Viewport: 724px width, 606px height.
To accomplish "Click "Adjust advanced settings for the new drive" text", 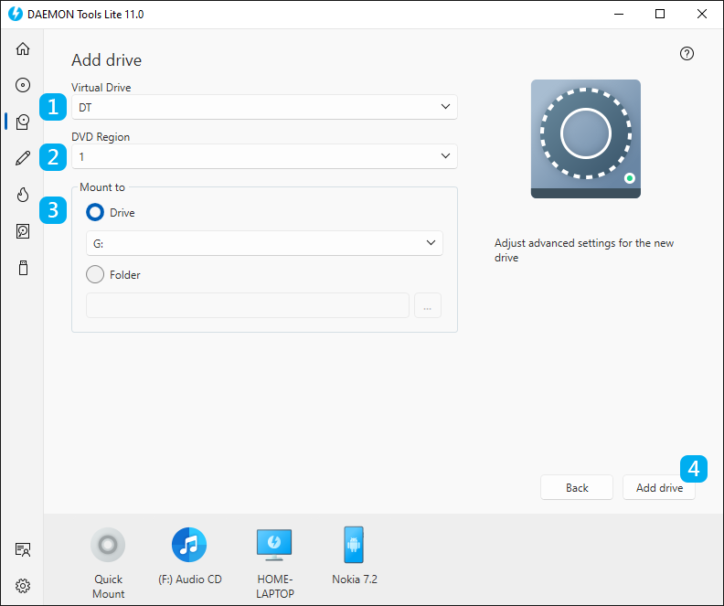I will (x=583, y=250).
